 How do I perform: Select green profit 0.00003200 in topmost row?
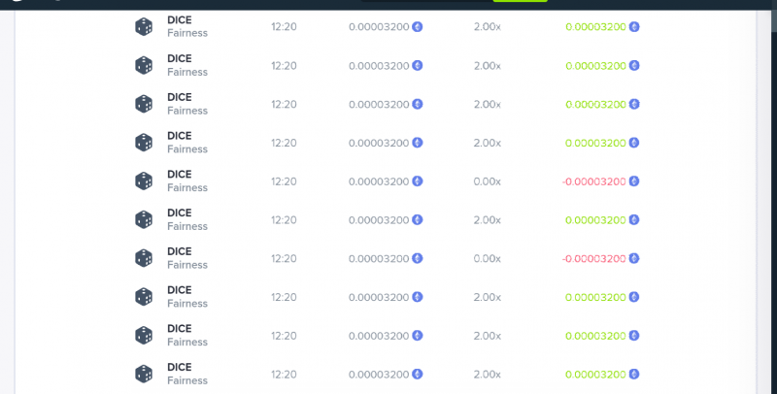pos(595,27)
